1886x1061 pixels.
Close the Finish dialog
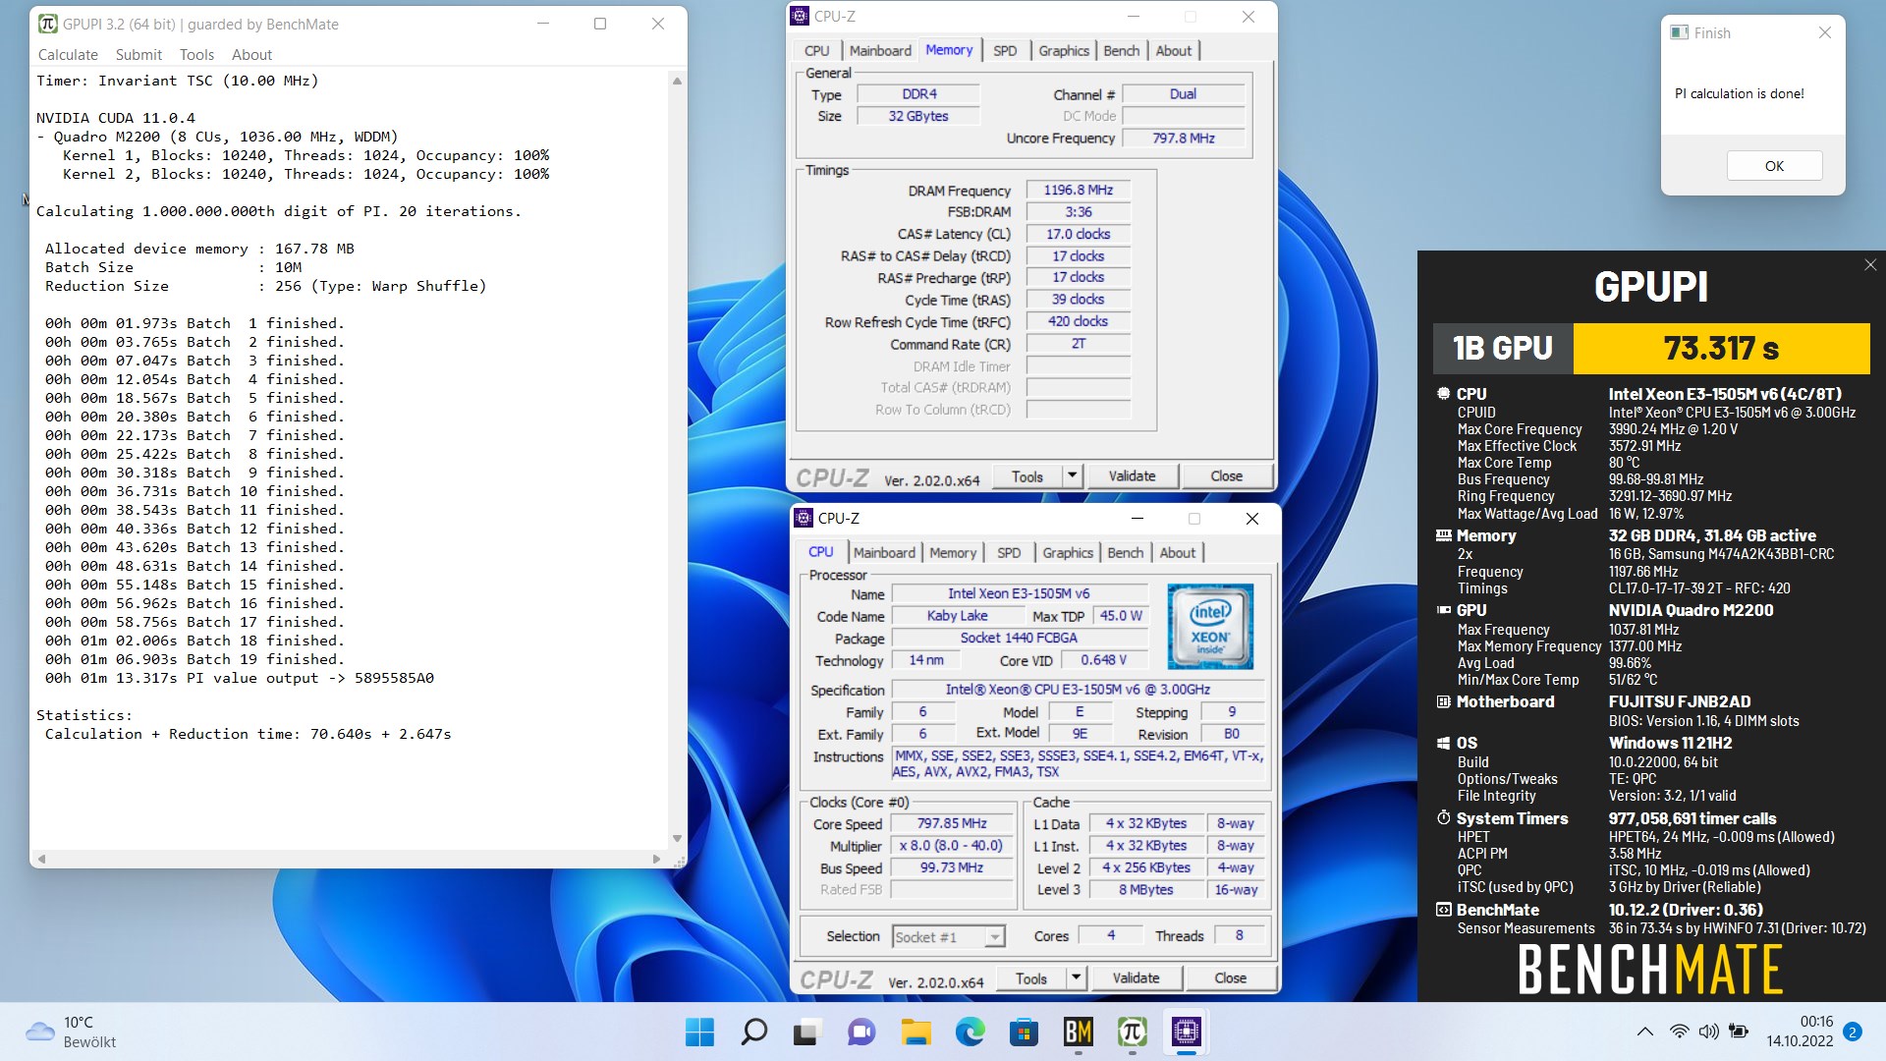pyautogui.click(x=1824, y=32)
